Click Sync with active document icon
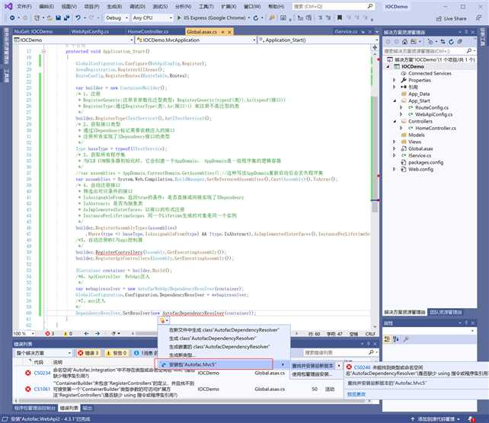This screenshot has width=489, height=423. [443, 41]
